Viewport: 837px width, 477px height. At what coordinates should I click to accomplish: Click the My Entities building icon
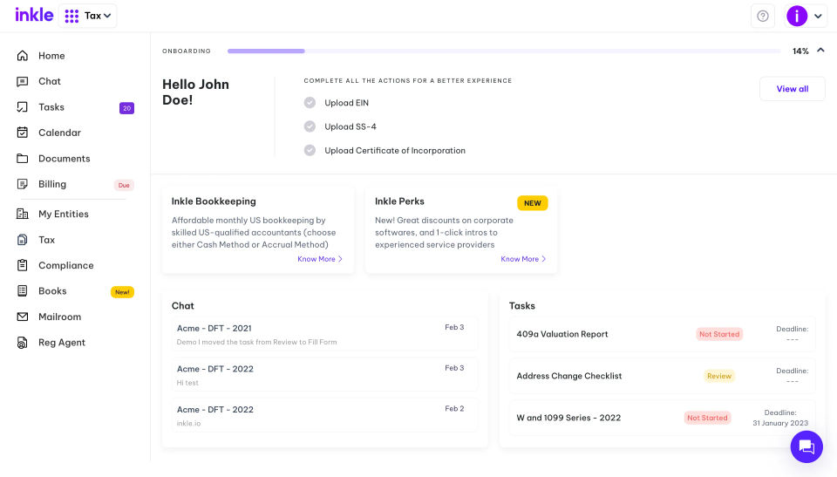coord(23,214)
